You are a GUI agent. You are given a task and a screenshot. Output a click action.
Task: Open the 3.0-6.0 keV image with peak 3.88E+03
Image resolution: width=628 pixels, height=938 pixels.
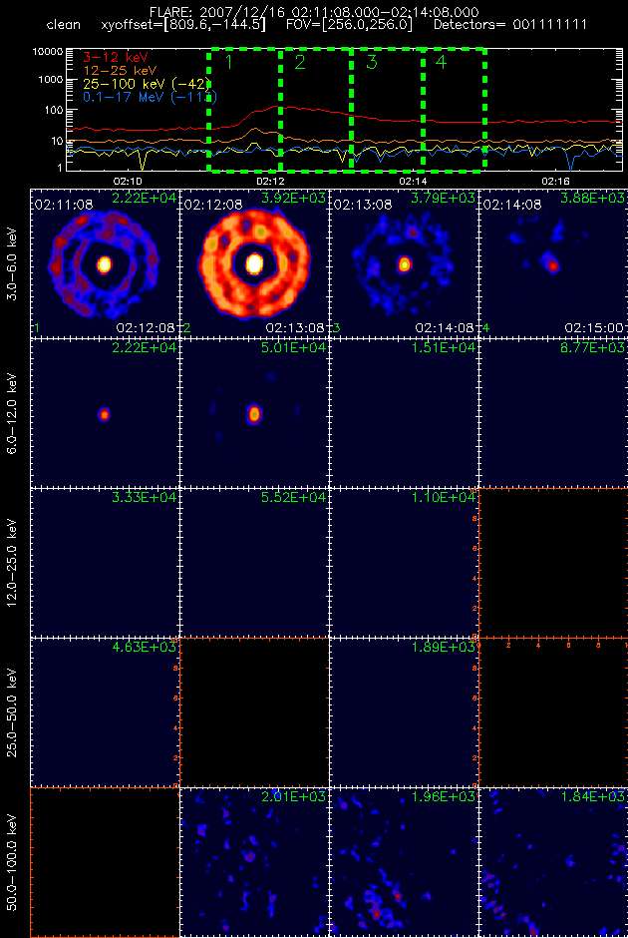coord(553,263)
